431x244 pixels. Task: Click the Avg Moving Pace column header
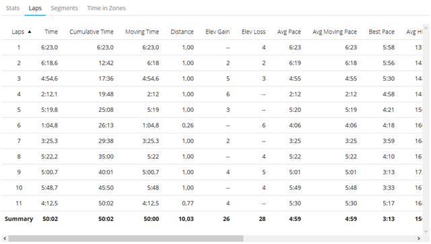[x=335, y=32]
